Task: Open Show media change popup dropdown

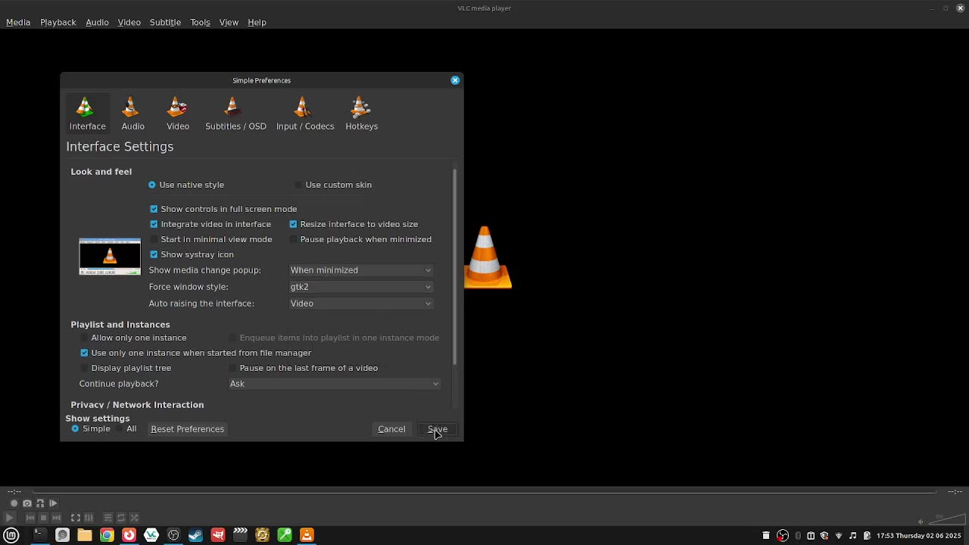Action: click(x=361, y=270)
